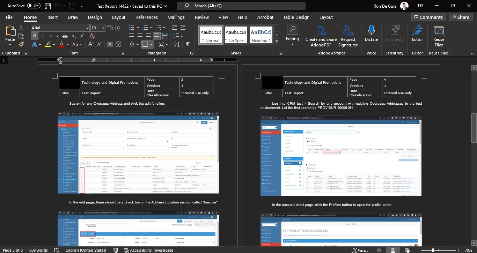477x253 pixels.
Task: Click the Center alignment icon
Action: pyautogui.click(x=140, y=36)
